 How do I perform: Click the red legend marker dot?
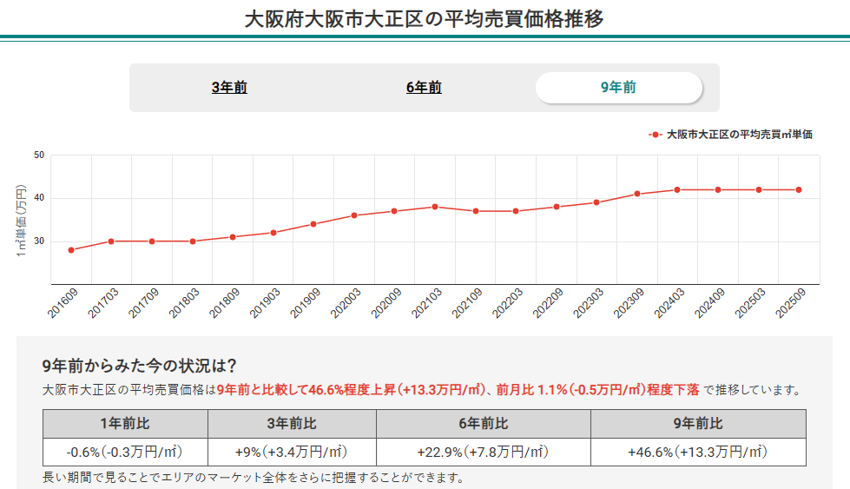tap(656, 135)
